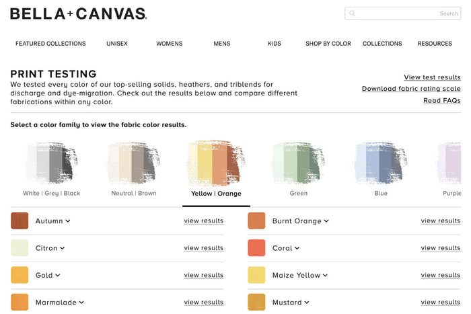Click the Maize Yellow color swatch
Viewport: 471px width, 314px height.
click(256, 275)
